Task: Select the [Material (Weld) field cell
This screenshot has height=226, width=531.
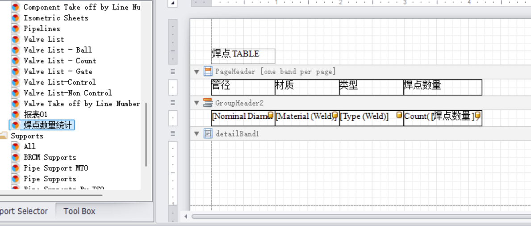Action: tap(307, 118)
